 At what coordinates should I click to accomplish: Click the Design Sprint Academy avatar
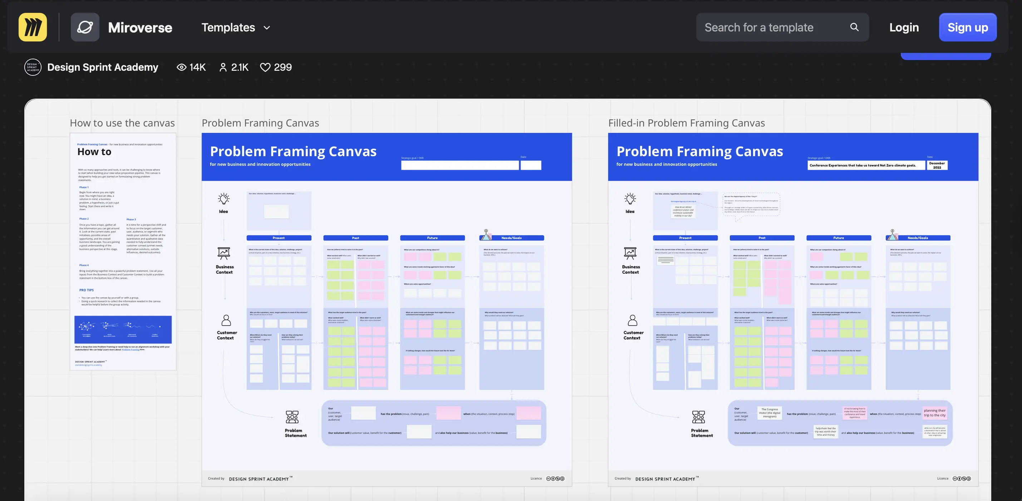pos(33,68)
